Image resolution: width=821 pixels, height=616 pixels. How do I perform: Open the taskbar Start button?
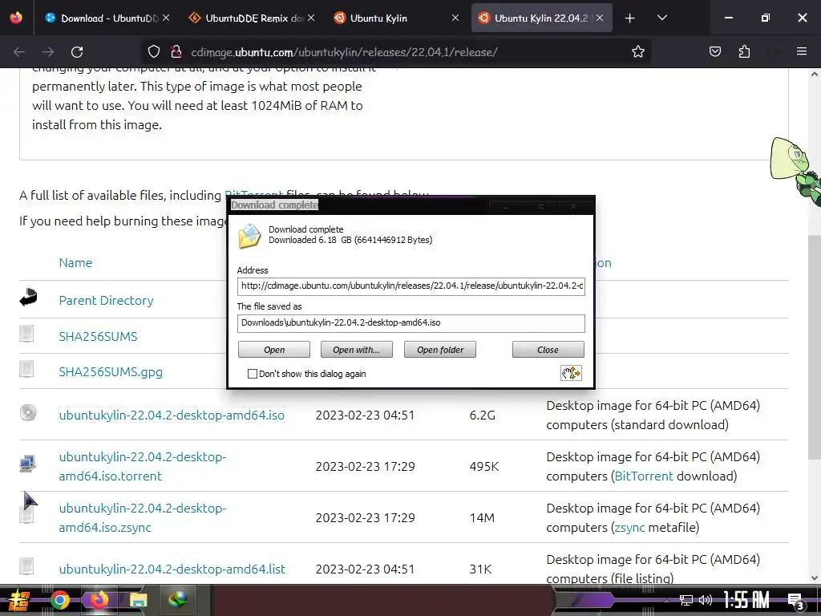point(18,600)
